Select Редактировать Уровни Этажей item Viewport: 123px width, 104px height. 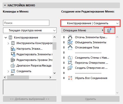(34, 60)
